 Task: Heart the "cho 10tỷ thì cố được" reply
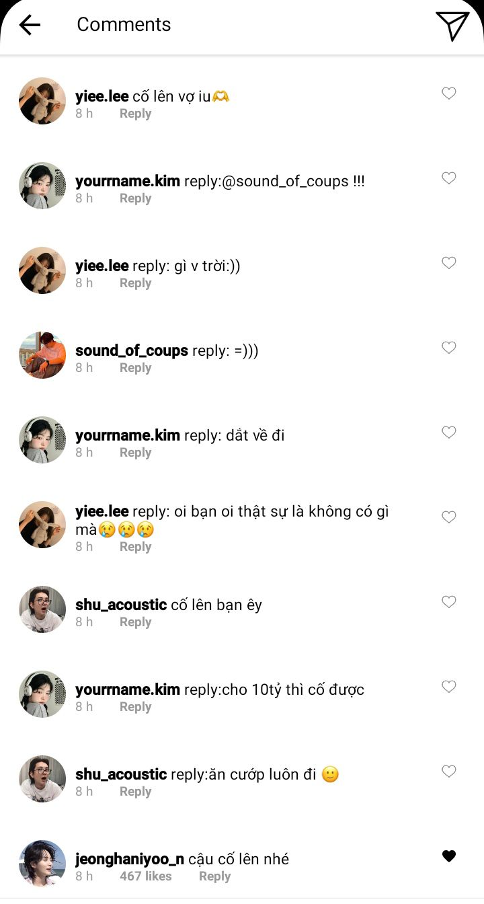tap(449, 687)
